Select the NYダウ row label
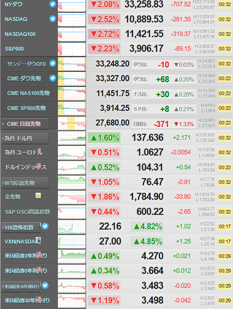Image resolution: width=233 pixels, height=309 pixels. (13, 4)
